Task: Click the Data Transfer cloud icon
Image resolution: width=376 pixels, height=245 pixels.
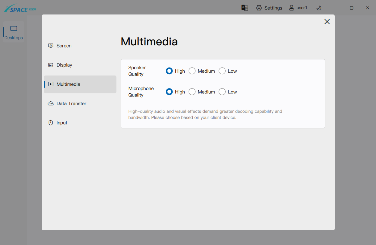Action: point(51,104)
